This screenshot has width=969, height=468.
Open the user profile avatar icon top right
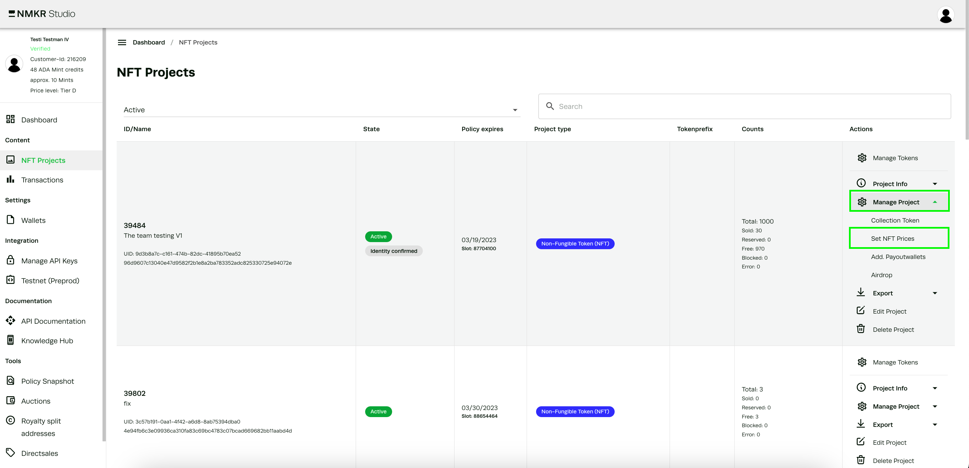click(945, 15)
